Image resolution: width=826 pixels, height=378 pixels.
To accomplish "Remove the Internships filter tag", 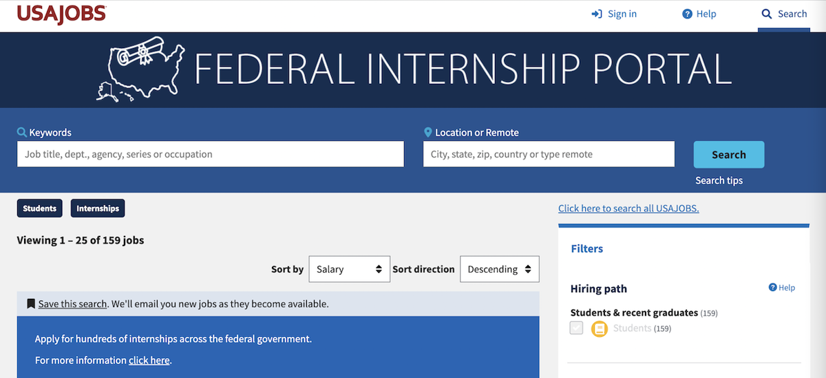I will [98, 208].
